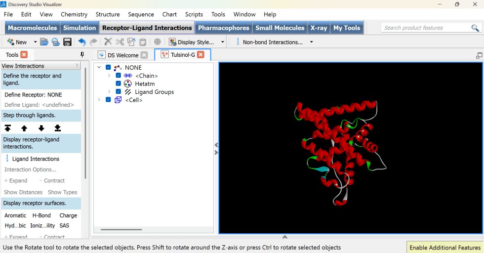This screenshot has width=484, height=253.
Task: Show the H-Bond receptor surface
Action: tap(41, 215)
